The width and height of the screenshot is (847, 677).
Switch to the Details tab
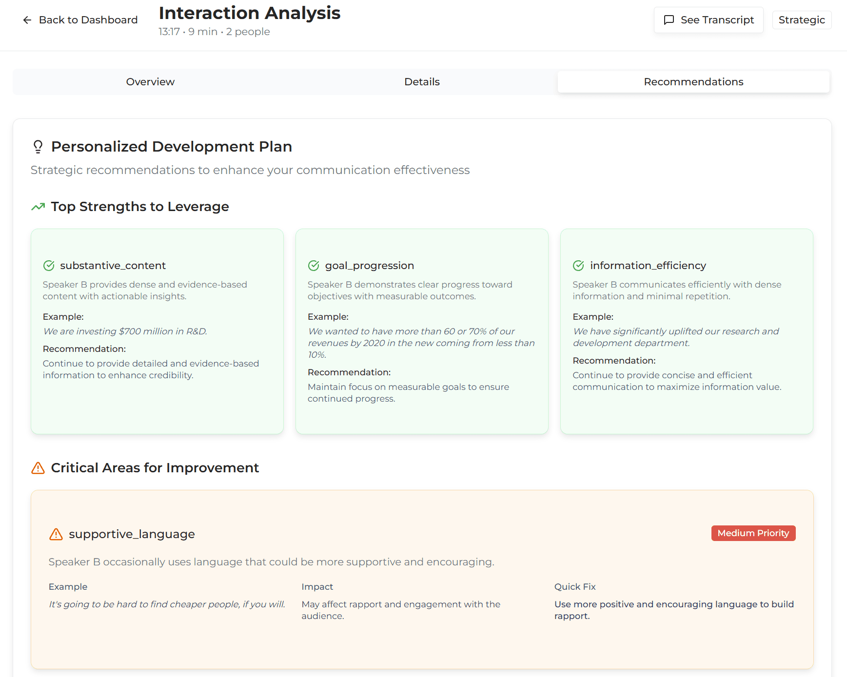(x=421, y=81)
